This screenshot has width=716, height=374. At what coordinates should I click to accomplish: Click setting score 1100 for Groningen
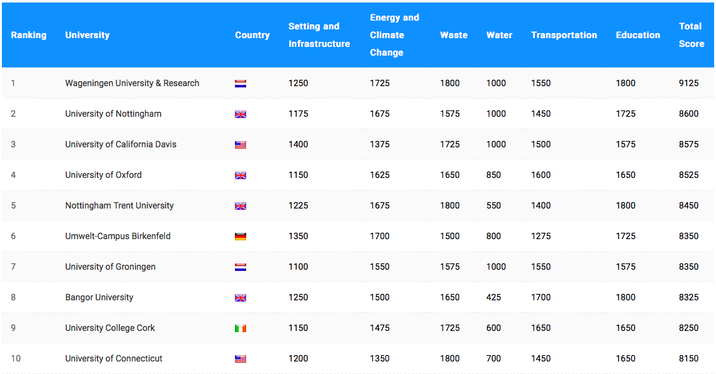point(298,267)
